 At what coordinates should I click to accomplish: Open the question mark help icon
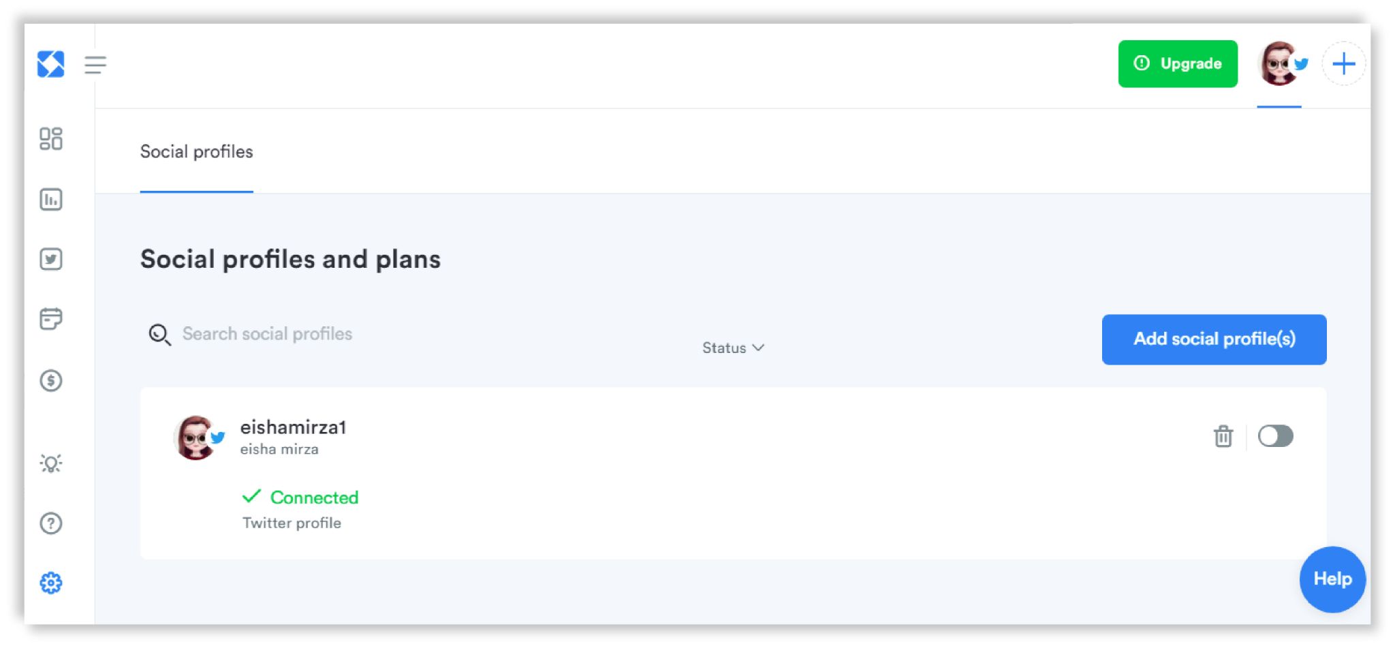(51, 523)
